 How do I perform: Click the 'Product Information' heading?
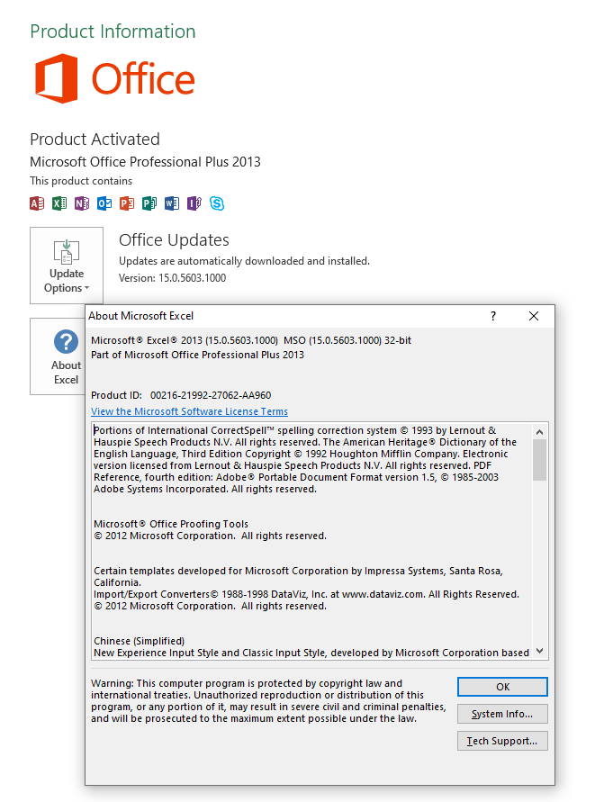click(113, 32)
